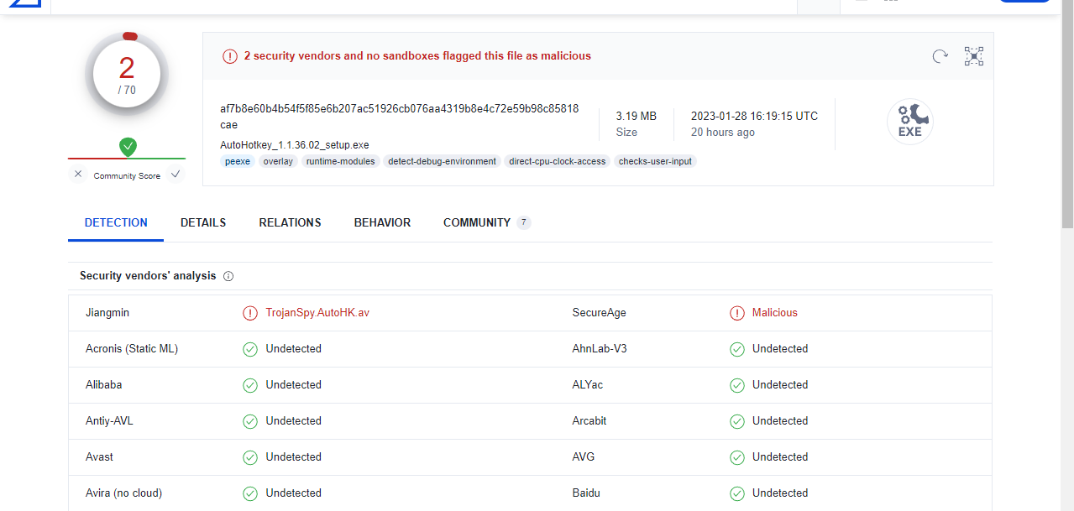Click the AVG vendor name
1074x511 pixels.
[584, 456]
